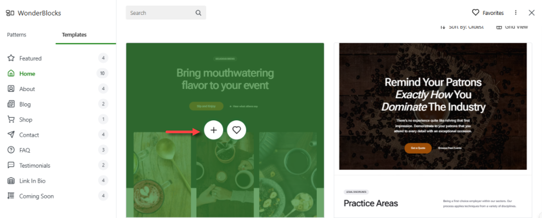Open the Favorites heart link

tap(487, 13)
